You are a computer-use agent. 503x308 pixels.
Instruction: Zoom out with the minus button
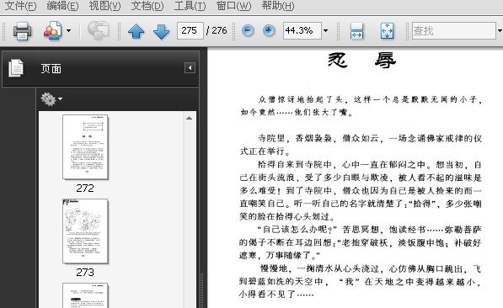click(248, 30)
